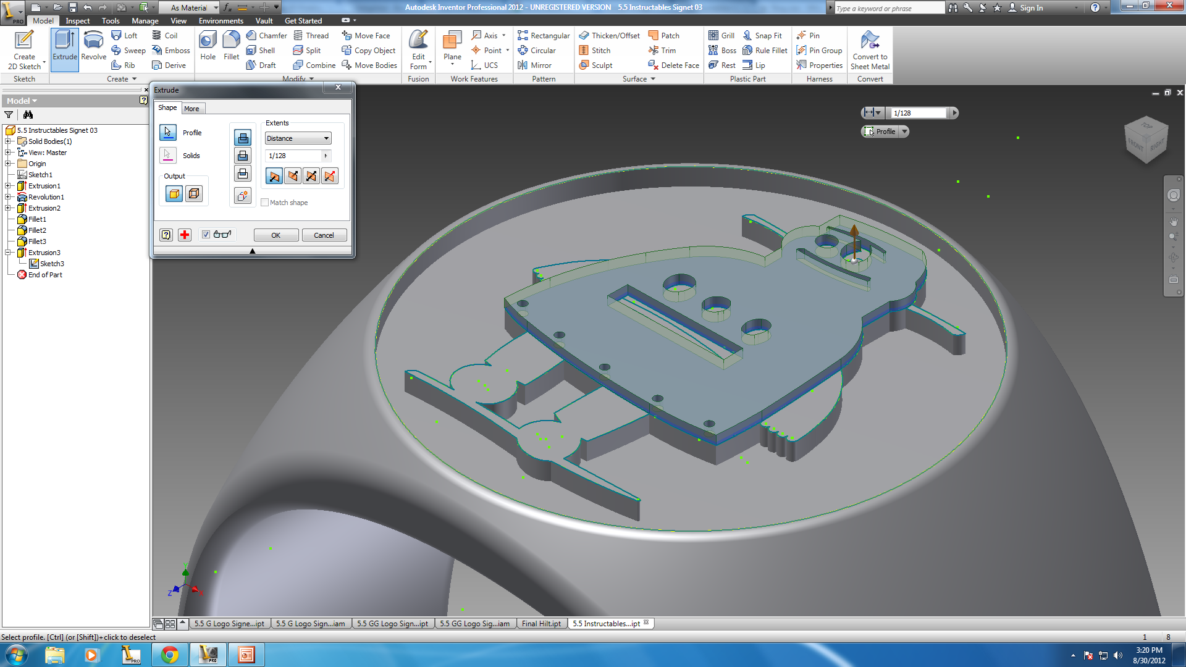Viewport: 1186px width, 667px height.
Task: Choose Intersect operation in Extrude dialog
Action: coord(243,174)
